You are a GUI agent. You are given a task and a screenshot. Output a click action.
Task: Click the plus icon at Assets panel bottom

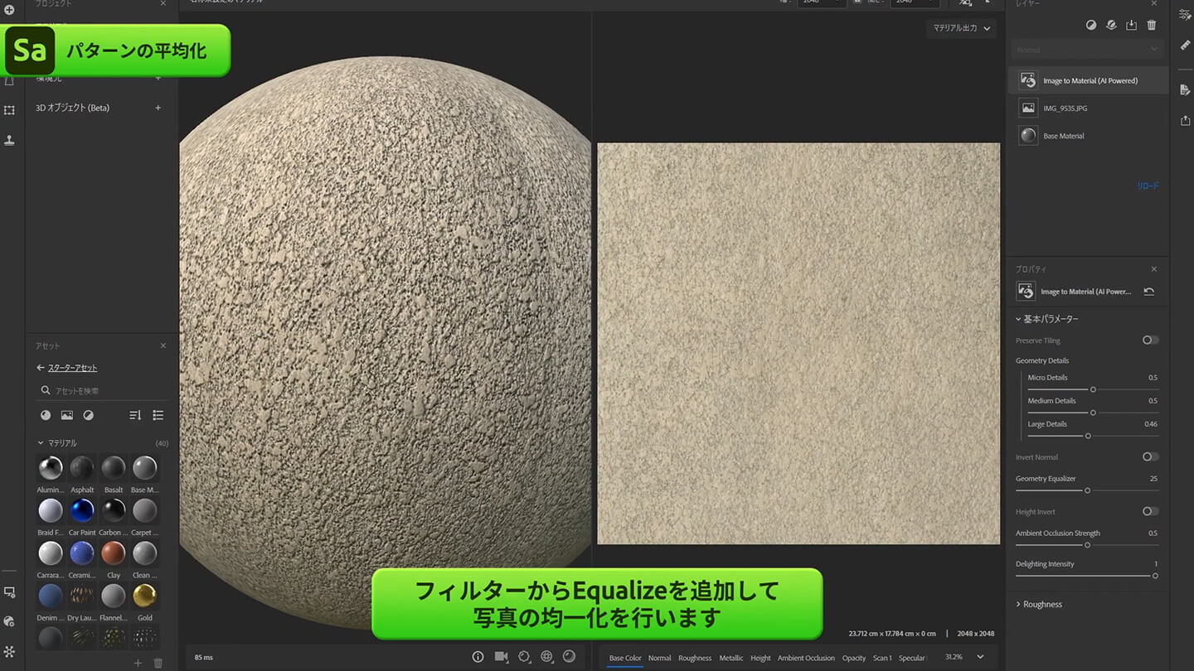(138, 663)
